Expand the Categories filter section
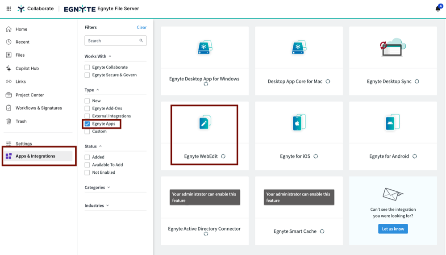This screenshot has height=255, width=446. (97, 188)
